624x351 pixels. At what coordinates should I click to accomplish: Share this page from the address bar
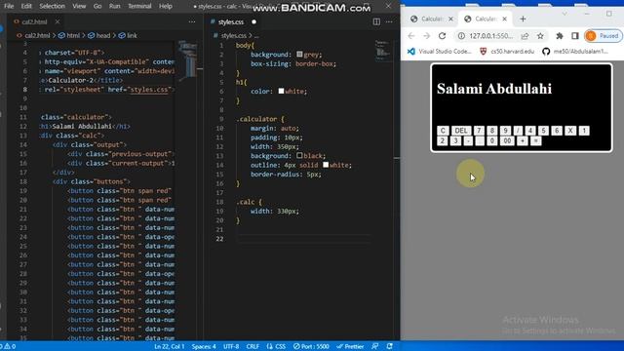pos(525,36)
